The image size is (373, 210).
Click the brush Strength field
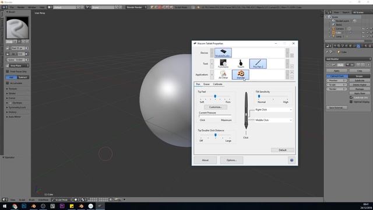[x=17, y=54]
